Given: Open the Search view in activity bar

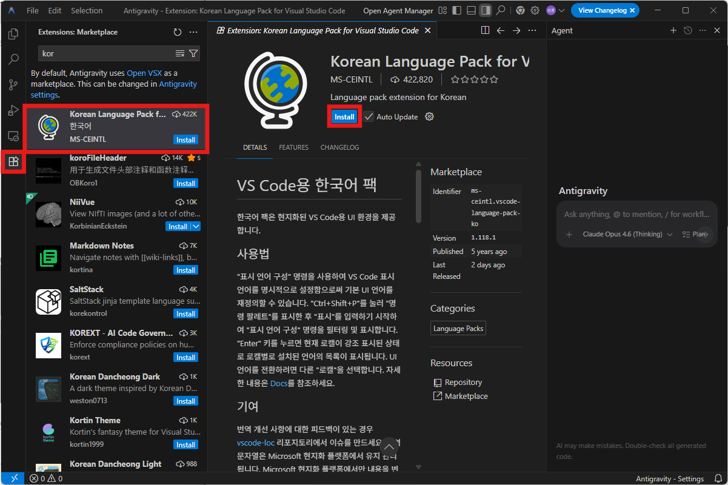Looking at the screenshot, I should 13,59.
